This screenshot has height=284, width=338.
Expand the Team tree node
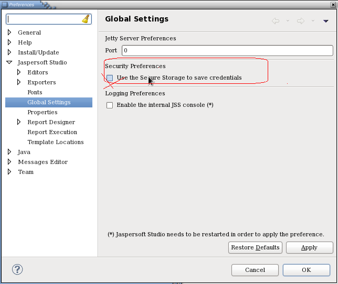(x=9, y=172)
